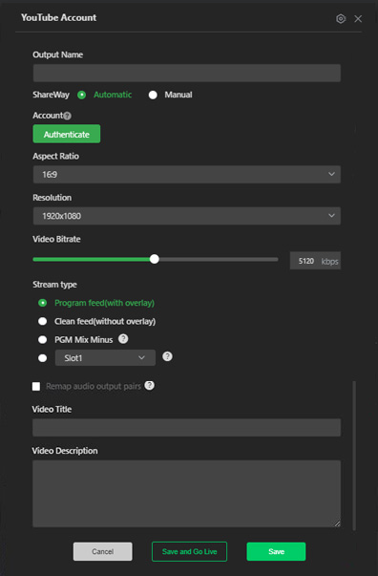Viewport: 378px width, 576px height.
Task: Select Manual ShareWay option
Action: [x=153, y=96]
